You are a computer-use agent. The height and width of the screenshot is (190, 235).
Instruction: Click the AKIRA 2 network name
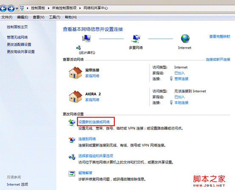[x=93, y=94]
